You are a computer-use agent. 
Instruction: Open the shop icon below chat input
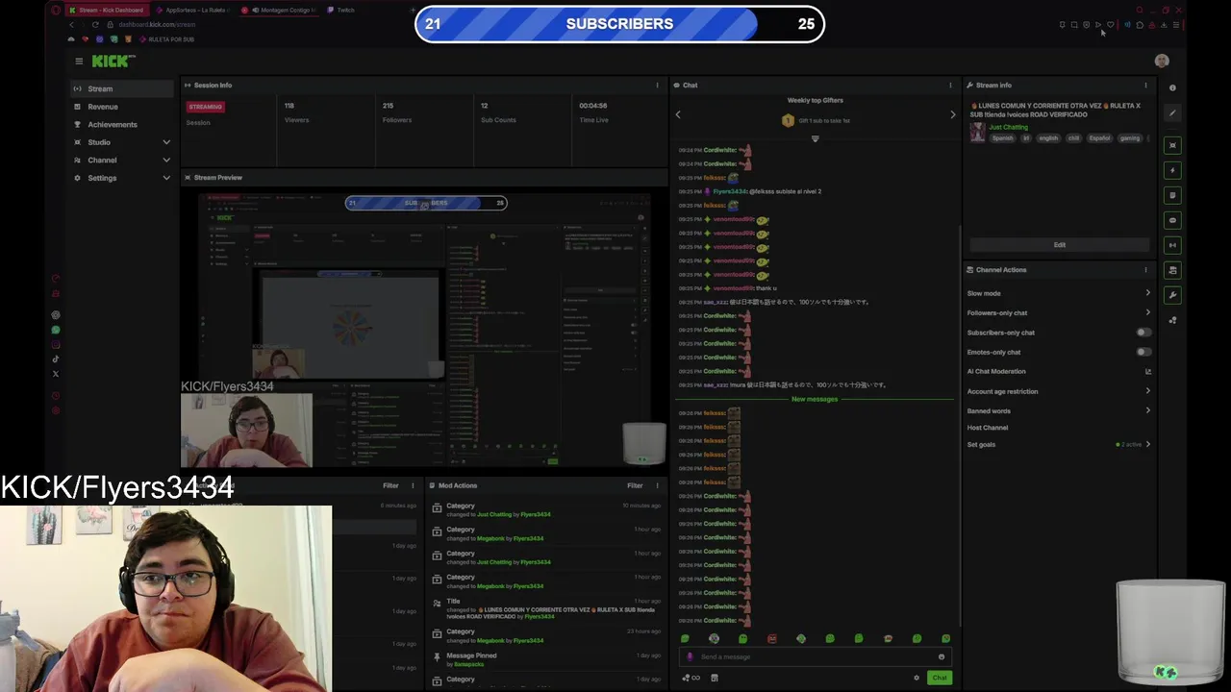pyautogui.click(x=714, y=678)
